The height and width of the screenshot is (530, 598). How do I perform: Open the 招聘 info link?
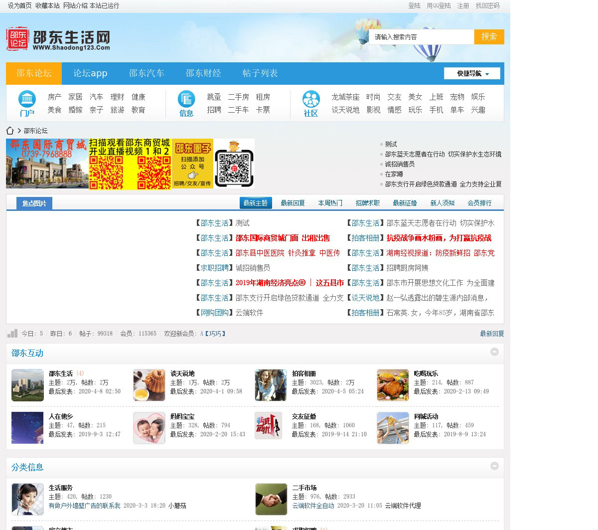tap(214, 110)
